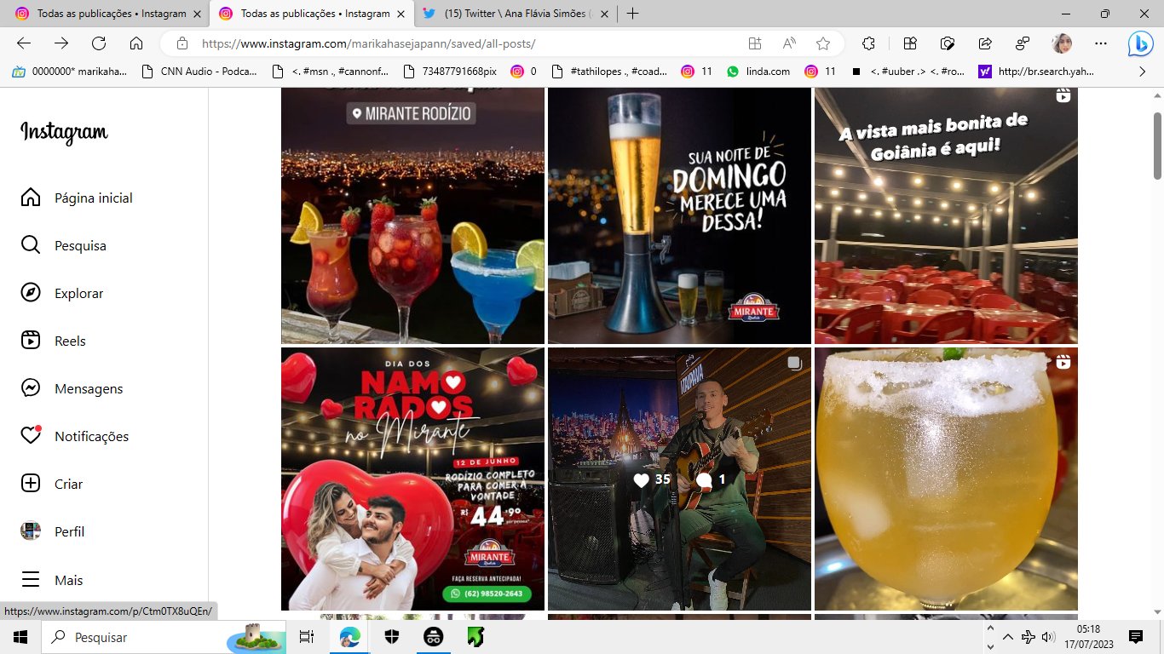Image resolution: width=1164 pixels, height=654 pixels.
Task: Click the scrollbar up arrow
Action: [x=1157, y=94]
